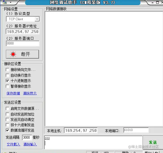Click the send interval field showing 3000

point(27,138)
